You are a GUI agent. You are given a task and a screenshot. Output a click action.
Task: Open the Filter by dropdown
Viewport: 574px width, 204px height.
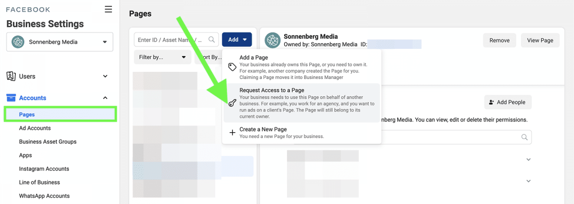pyautogui.click(x=163, y=57)
